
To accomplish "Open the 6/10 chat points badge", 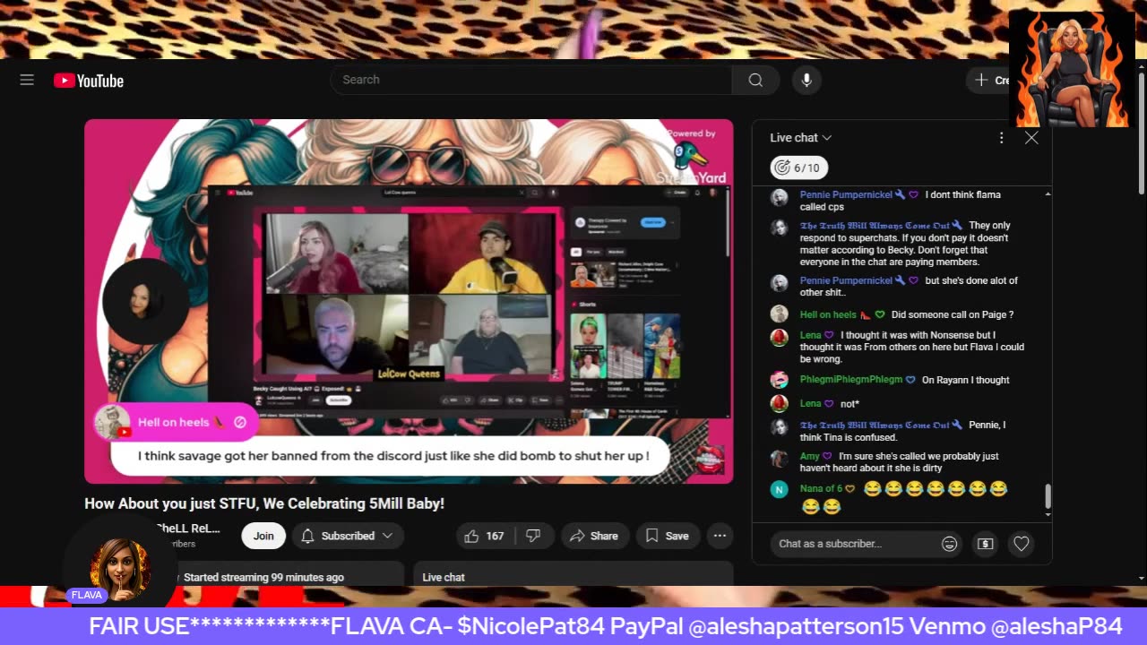I will coord(798,168).
